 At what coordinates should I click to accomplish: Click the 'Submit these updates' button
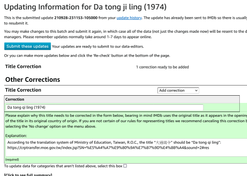tap(28, 46)
